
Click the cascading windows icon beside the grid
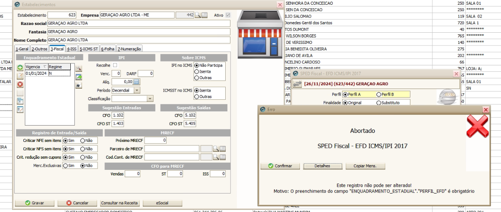20,101
